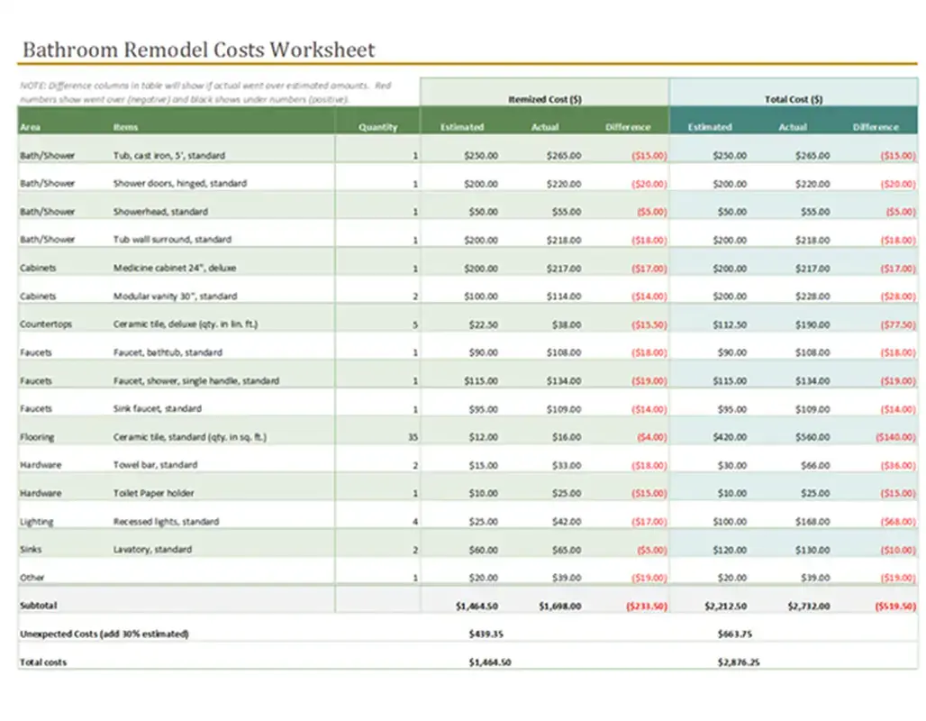Click the Area column header
The height and width of the screenshot is (721, 926).
pyautogui.click(x=30, y=127)
